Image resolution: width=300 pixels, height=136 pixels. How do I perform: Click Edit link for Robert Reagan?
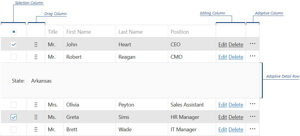tap(223, 57)
